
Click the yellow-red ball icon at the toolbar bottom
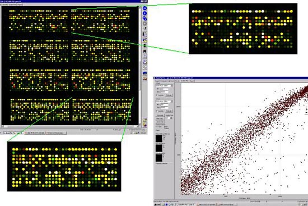[x=145, y=125]
